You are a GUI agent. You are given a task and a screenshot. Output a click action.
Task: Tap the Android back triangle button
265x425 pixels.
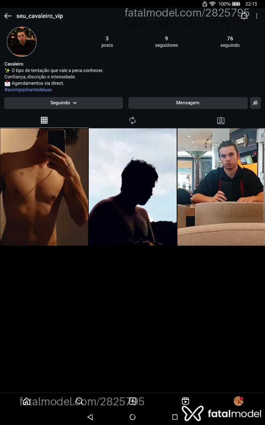click(90, 417)
